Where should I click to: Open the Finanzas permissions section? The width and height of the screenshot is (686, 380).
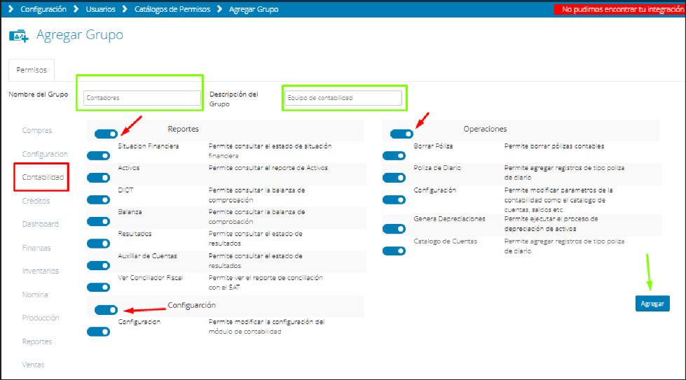point(36,248)
